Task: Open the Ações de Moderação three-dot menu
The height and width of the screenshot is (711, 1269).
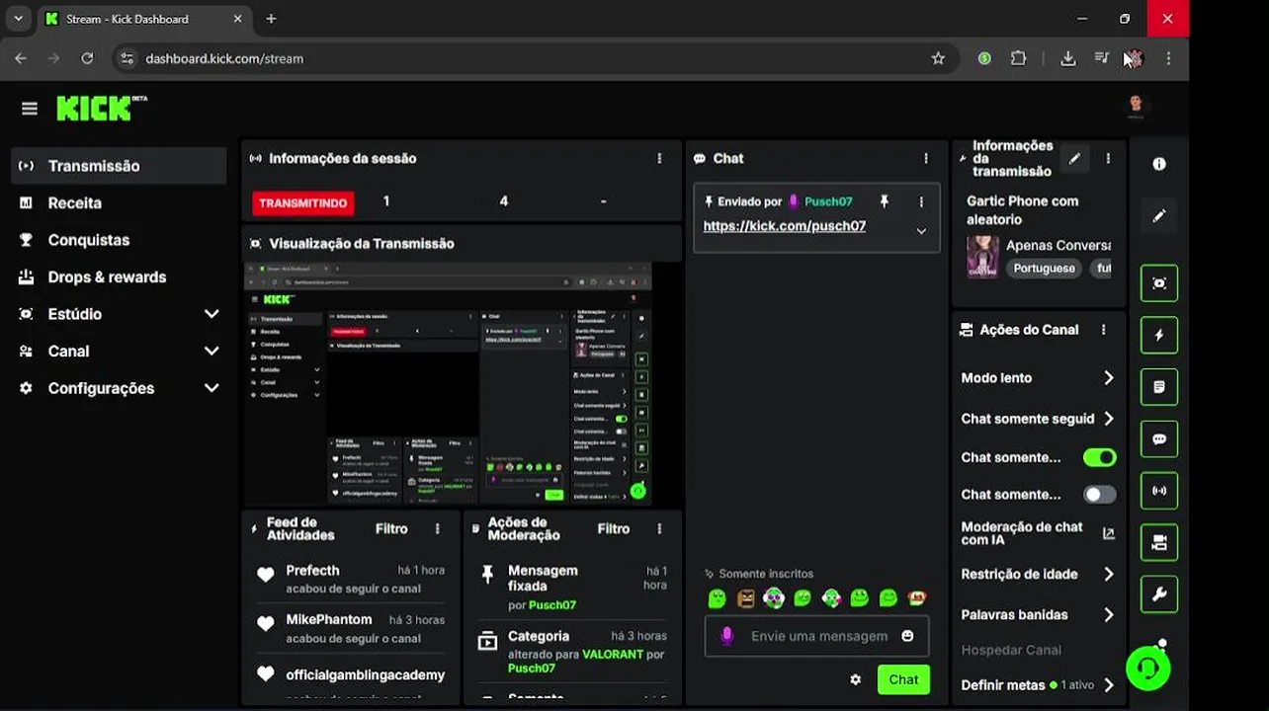Action: pyautogui.click(x=659, y=529)
